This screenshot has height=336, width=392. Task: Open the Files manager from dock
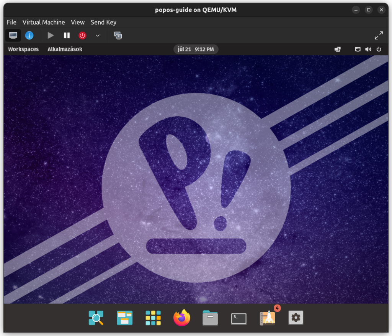pos(210,318)
